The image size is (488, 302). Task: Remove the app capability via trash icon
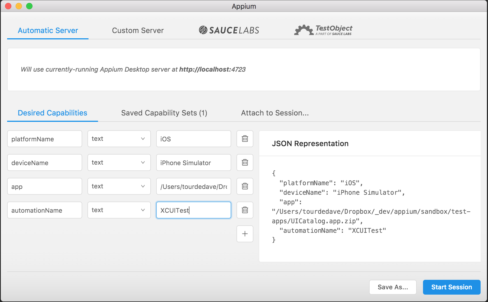point(245,186)
